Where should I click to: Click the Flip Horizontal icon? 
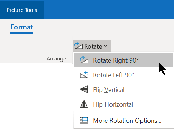[84, 104]
